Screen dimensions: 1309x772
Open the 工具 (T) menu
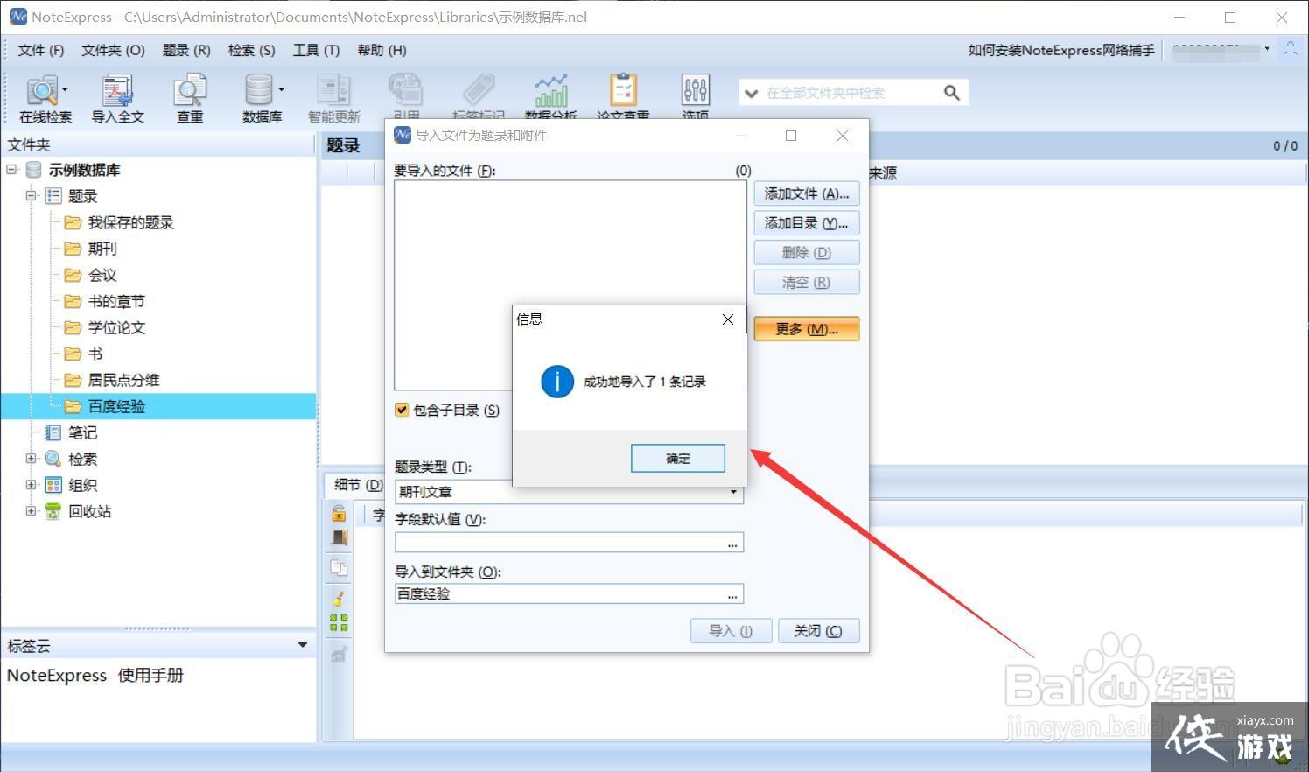[316, 50]
